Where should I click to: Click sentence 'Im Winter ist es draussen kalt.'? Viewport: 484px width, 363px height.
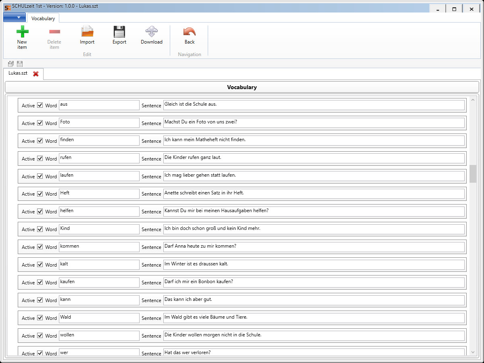point(314,265)
